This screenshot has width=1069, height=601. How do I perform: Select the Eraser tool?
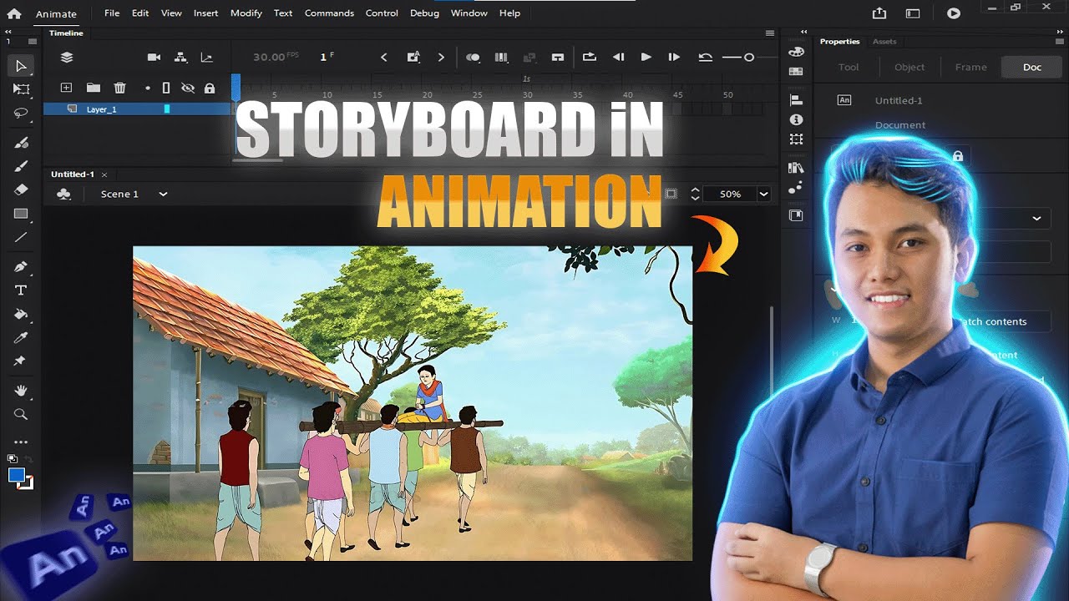[x=21, y=189]
